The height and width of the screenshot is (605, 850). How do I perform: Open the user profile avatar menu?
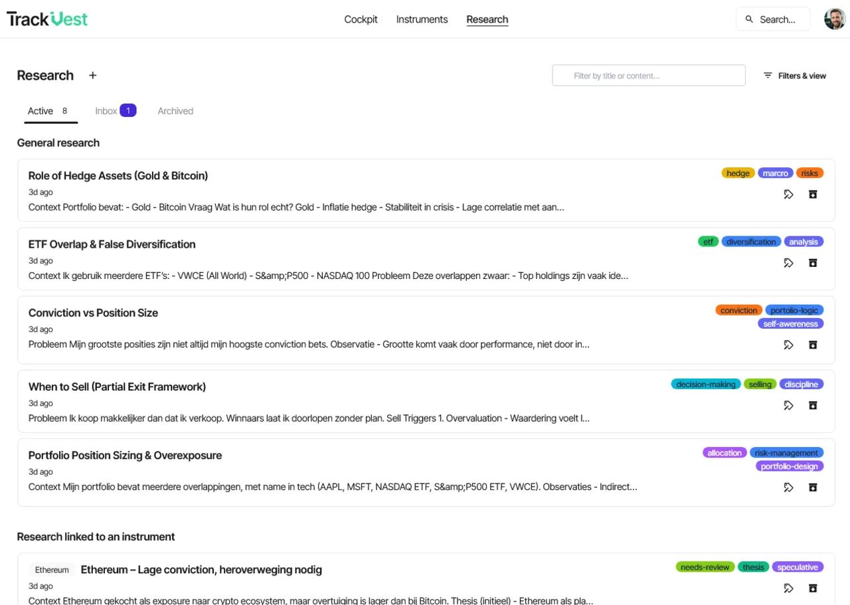(x=835, y=19)
